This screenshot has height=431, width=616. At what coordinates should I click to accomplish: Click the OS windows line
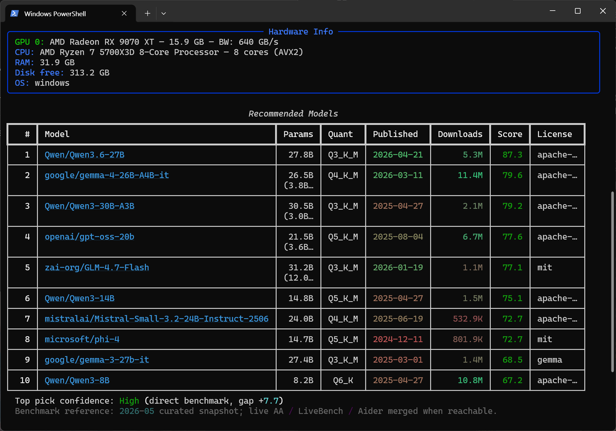(42, 83)
